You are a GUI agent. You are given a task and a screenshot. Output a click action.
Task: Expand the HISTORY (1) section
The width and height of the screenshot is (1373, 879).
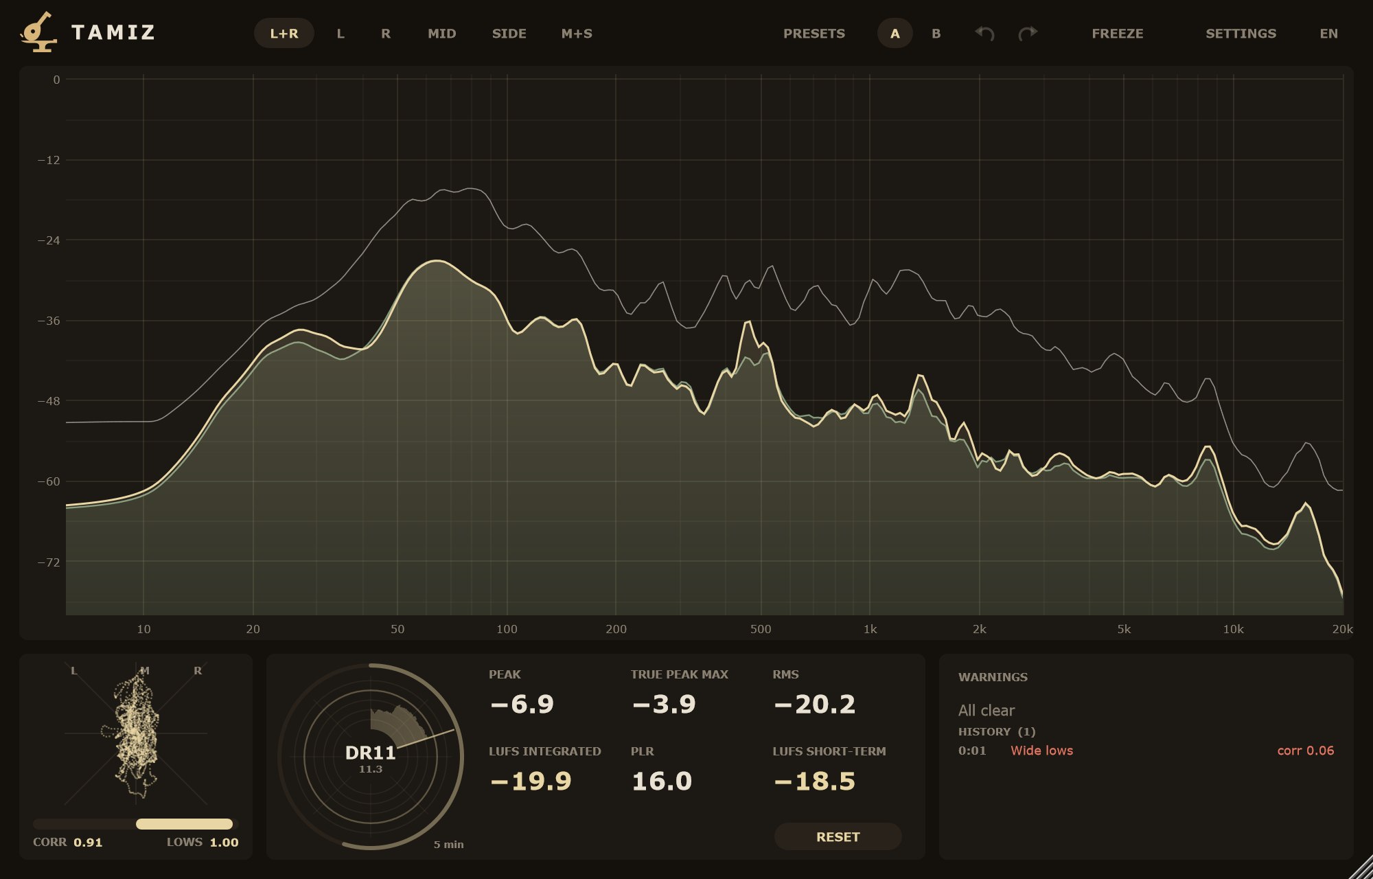click(997, 731)
